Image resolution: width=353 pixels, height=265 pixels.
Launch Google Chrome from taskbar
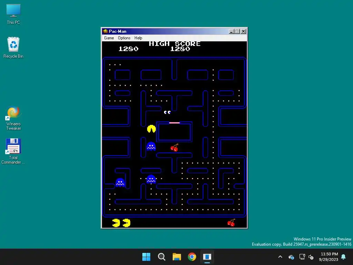[192, 257]
